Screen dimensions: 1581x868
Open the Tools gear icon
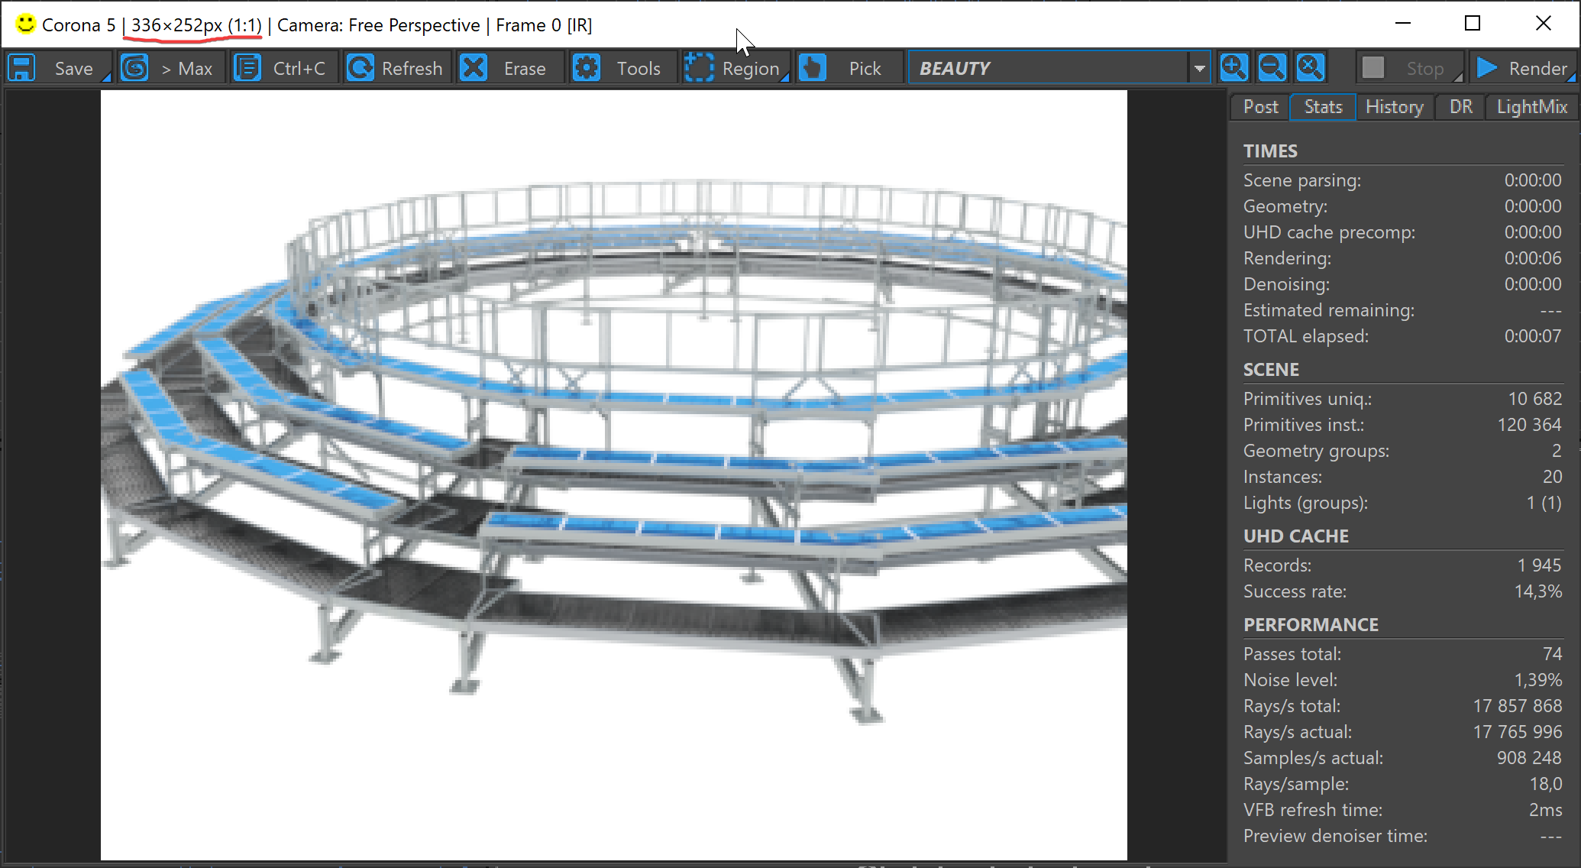(587, 68)
